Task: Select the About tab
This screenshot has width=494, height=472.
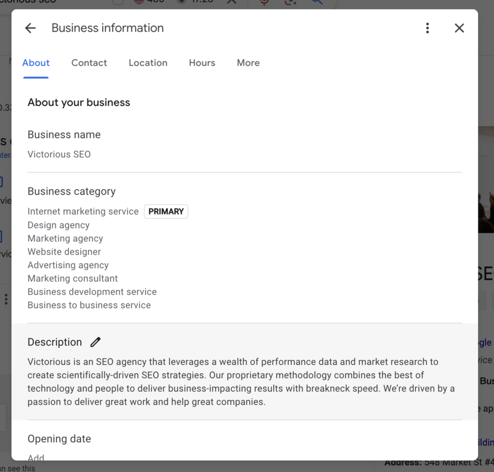Action: coord(35,63)
